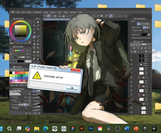Show the hidden 35% layer with empty eye box
The width and height of the screenshot is (161, 133).
[132, 56]
